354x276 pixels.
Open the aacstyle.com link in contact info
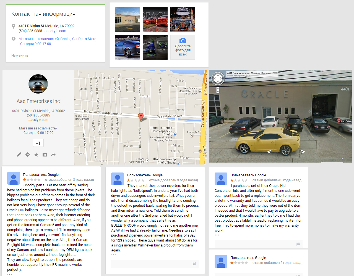coord(55,31)
